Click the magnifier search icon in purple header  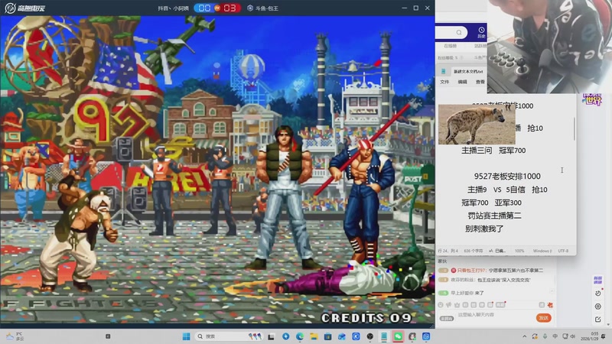(x=459, y=32)
